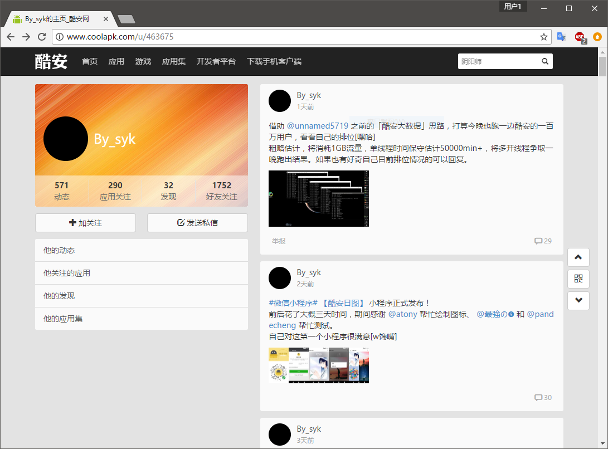Close the By_syk browser tab
Screen dimensions: 608x449
pyautogui.click(x=106, y=18)
